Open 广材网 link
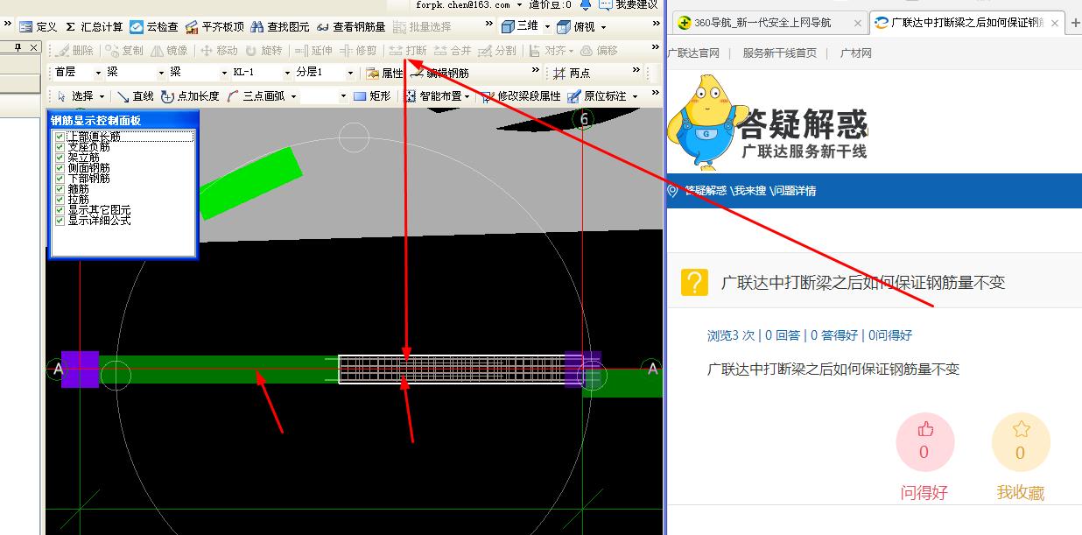Image resolution: width=1082 pixels, height=535 pixels. pos(855,53)
